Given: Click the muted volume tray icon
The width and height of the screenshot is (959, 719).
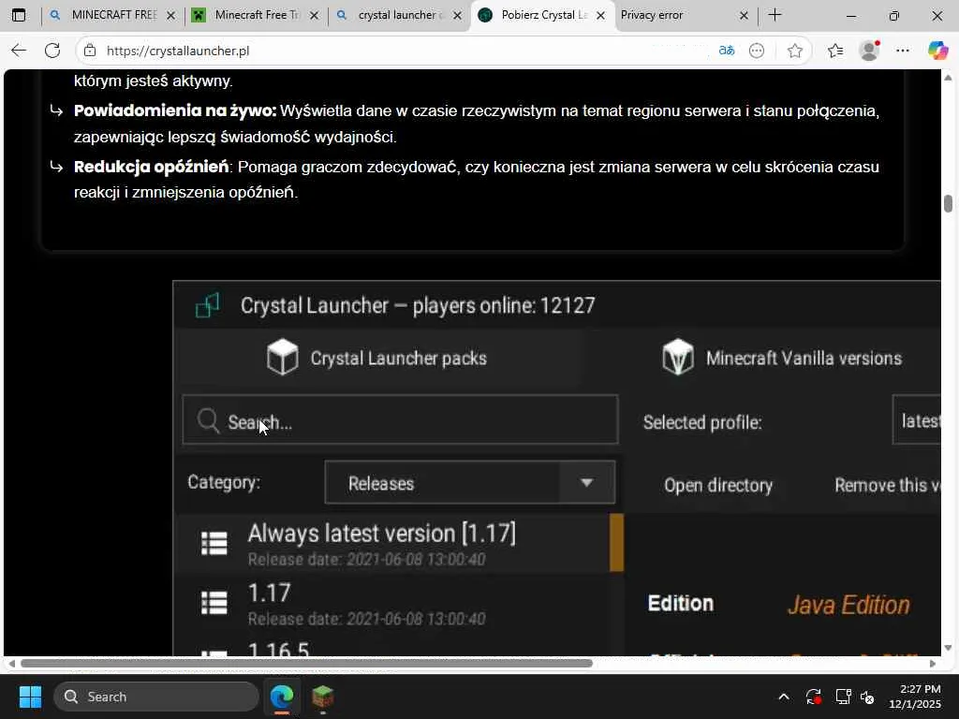Looking at the screenshot, I should click(867, 697).
